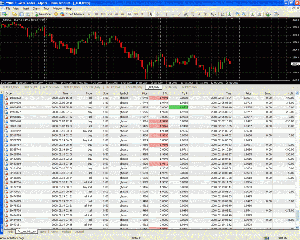The image size is (300, 240).
Task: Click the yellow MetaEditor diamond icon
Action: tap(56, 14)
